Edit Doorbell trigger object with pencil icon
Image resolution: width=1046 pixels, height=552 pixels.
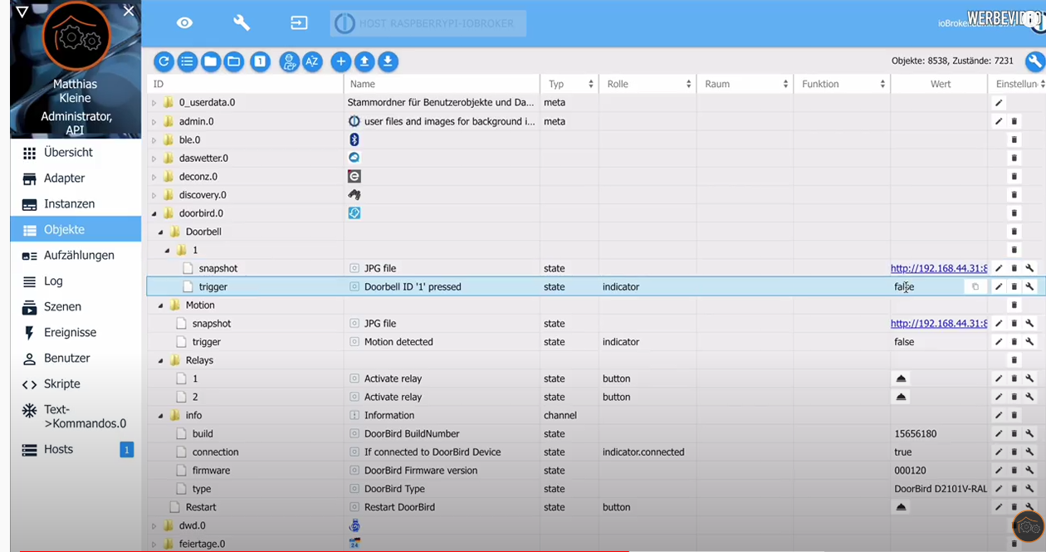point(999,286)
